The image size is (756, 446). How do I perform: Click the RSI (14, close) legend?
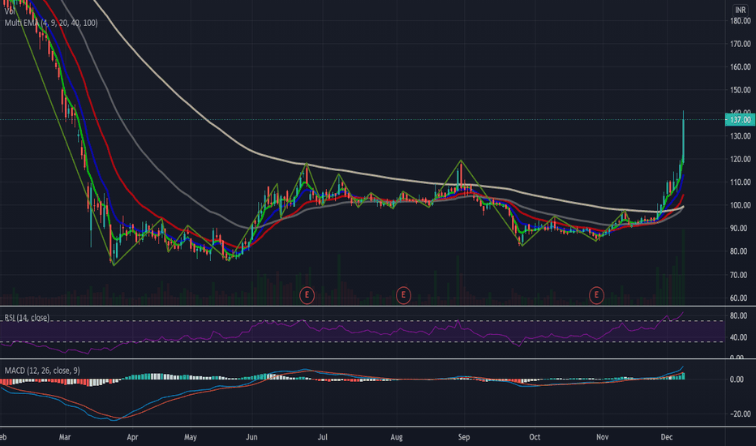click(27, 318)
